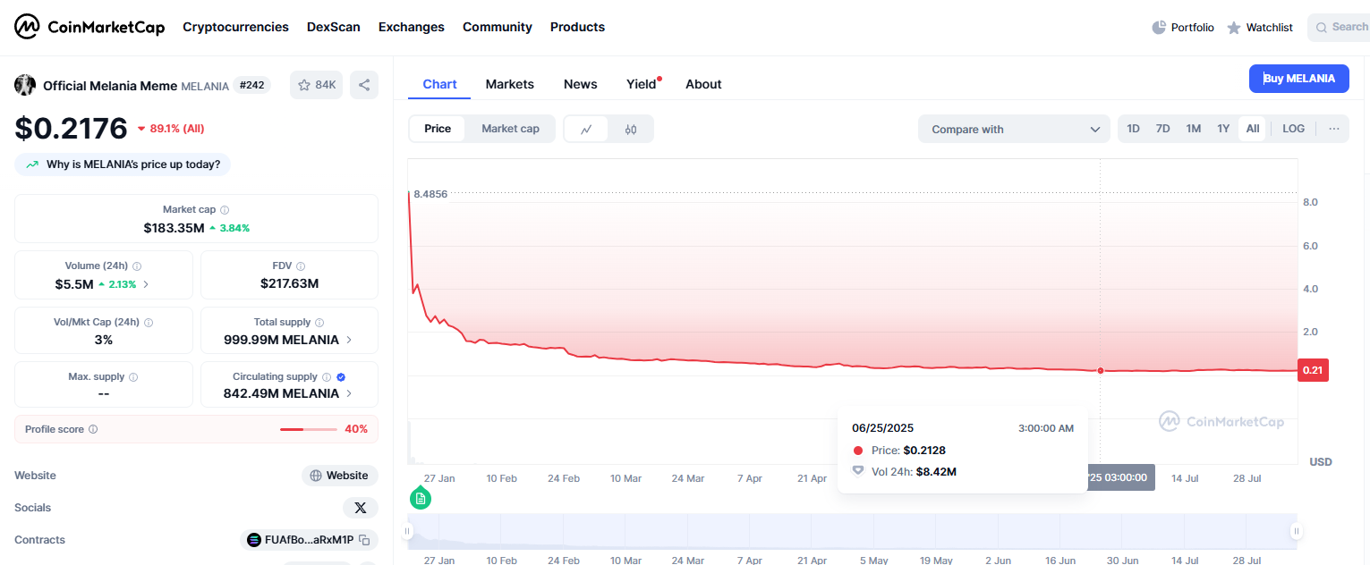This screenshot has width=1370, height=565.
Task: Expand Circulating supply details chevron
Action: coord(349,393)
